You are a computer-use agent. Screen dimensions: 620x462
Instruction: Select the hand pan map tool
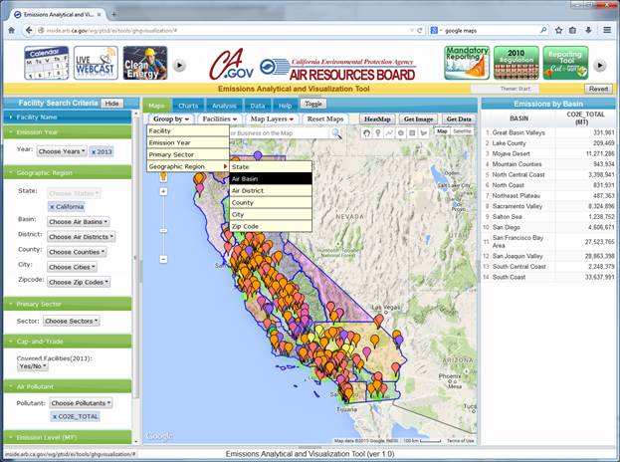click(x=366, y=131)
